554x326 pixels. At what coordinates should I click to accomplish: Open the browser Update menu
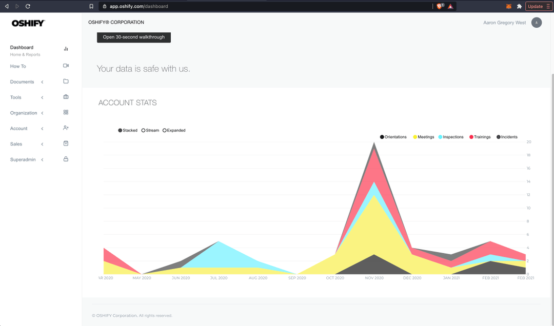click(538, 6)
